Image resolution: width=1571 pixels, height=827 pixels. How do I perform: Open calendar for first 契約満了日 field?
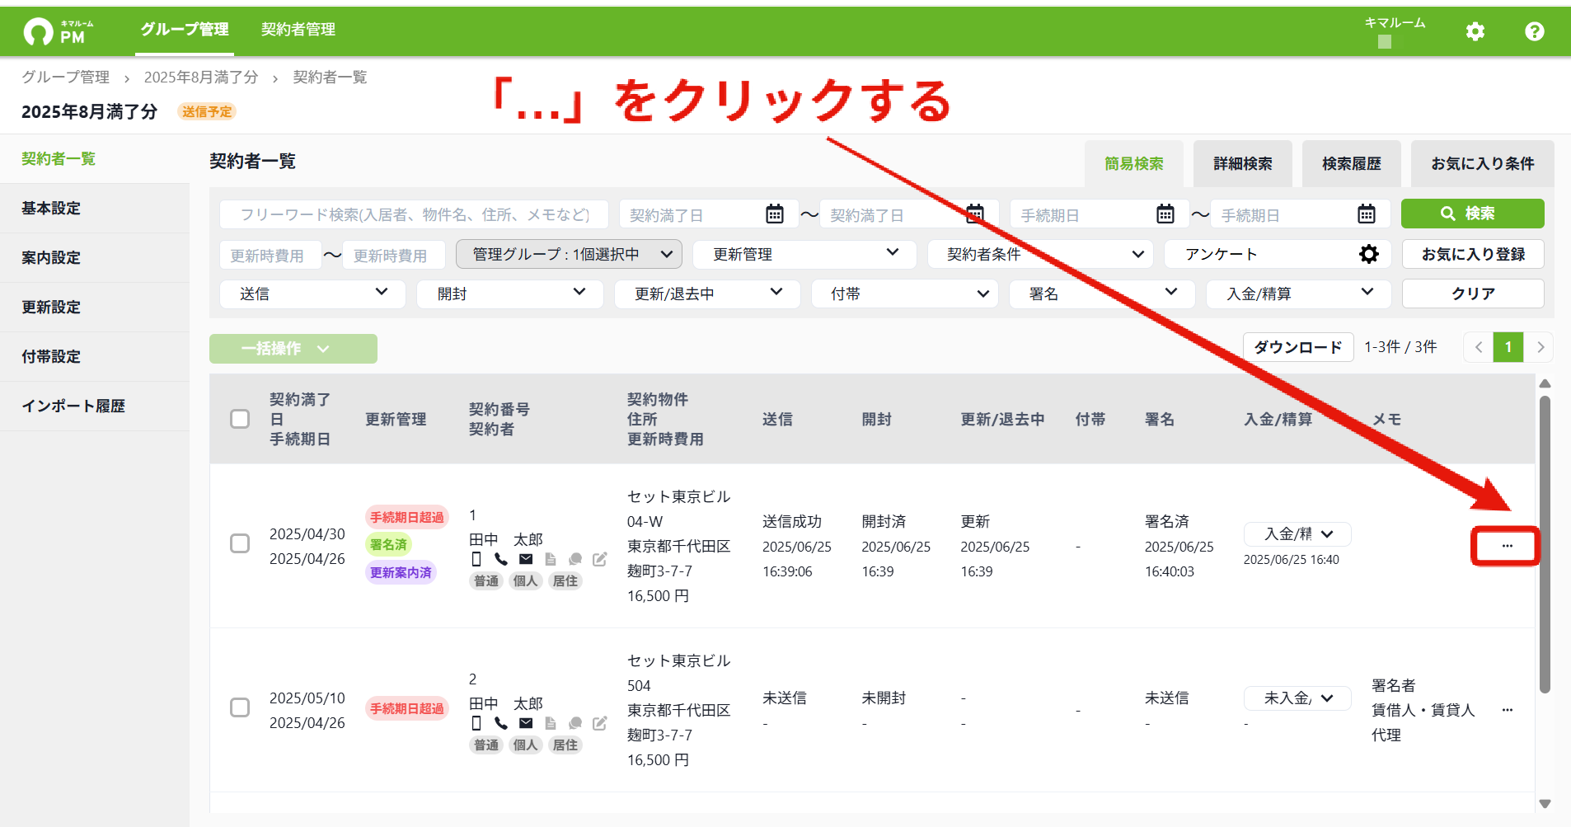tap(775, 214)
